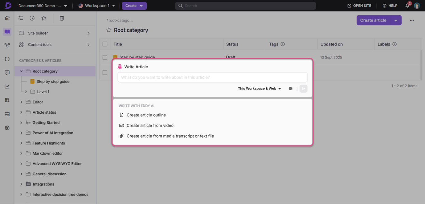The width and height of the screenshot is (425, 204).
Task: Select the Feature Highlights category
Action: [49, 143]
